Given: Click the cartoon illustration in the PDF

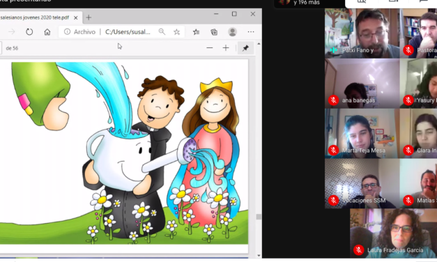Looking at the screenshot, I should 124,153.
